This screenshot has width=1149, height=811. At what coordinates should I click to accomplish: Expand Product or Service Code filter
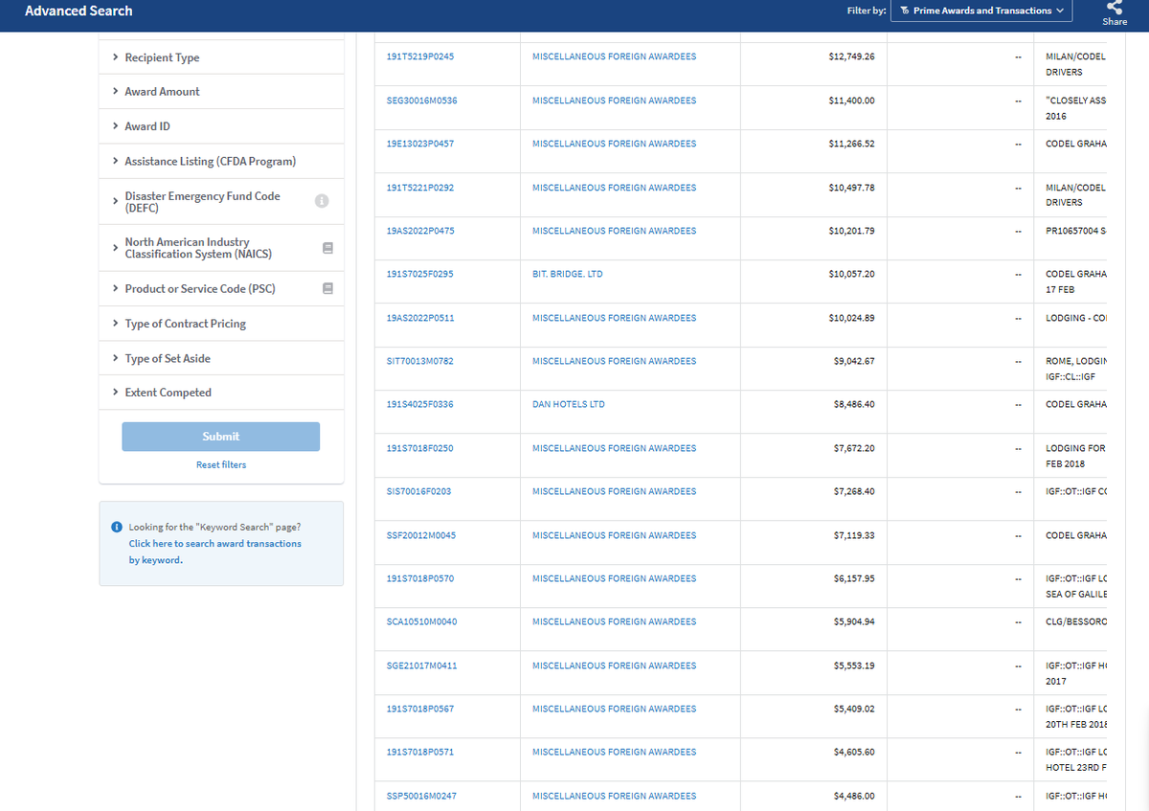click(221, 289)
